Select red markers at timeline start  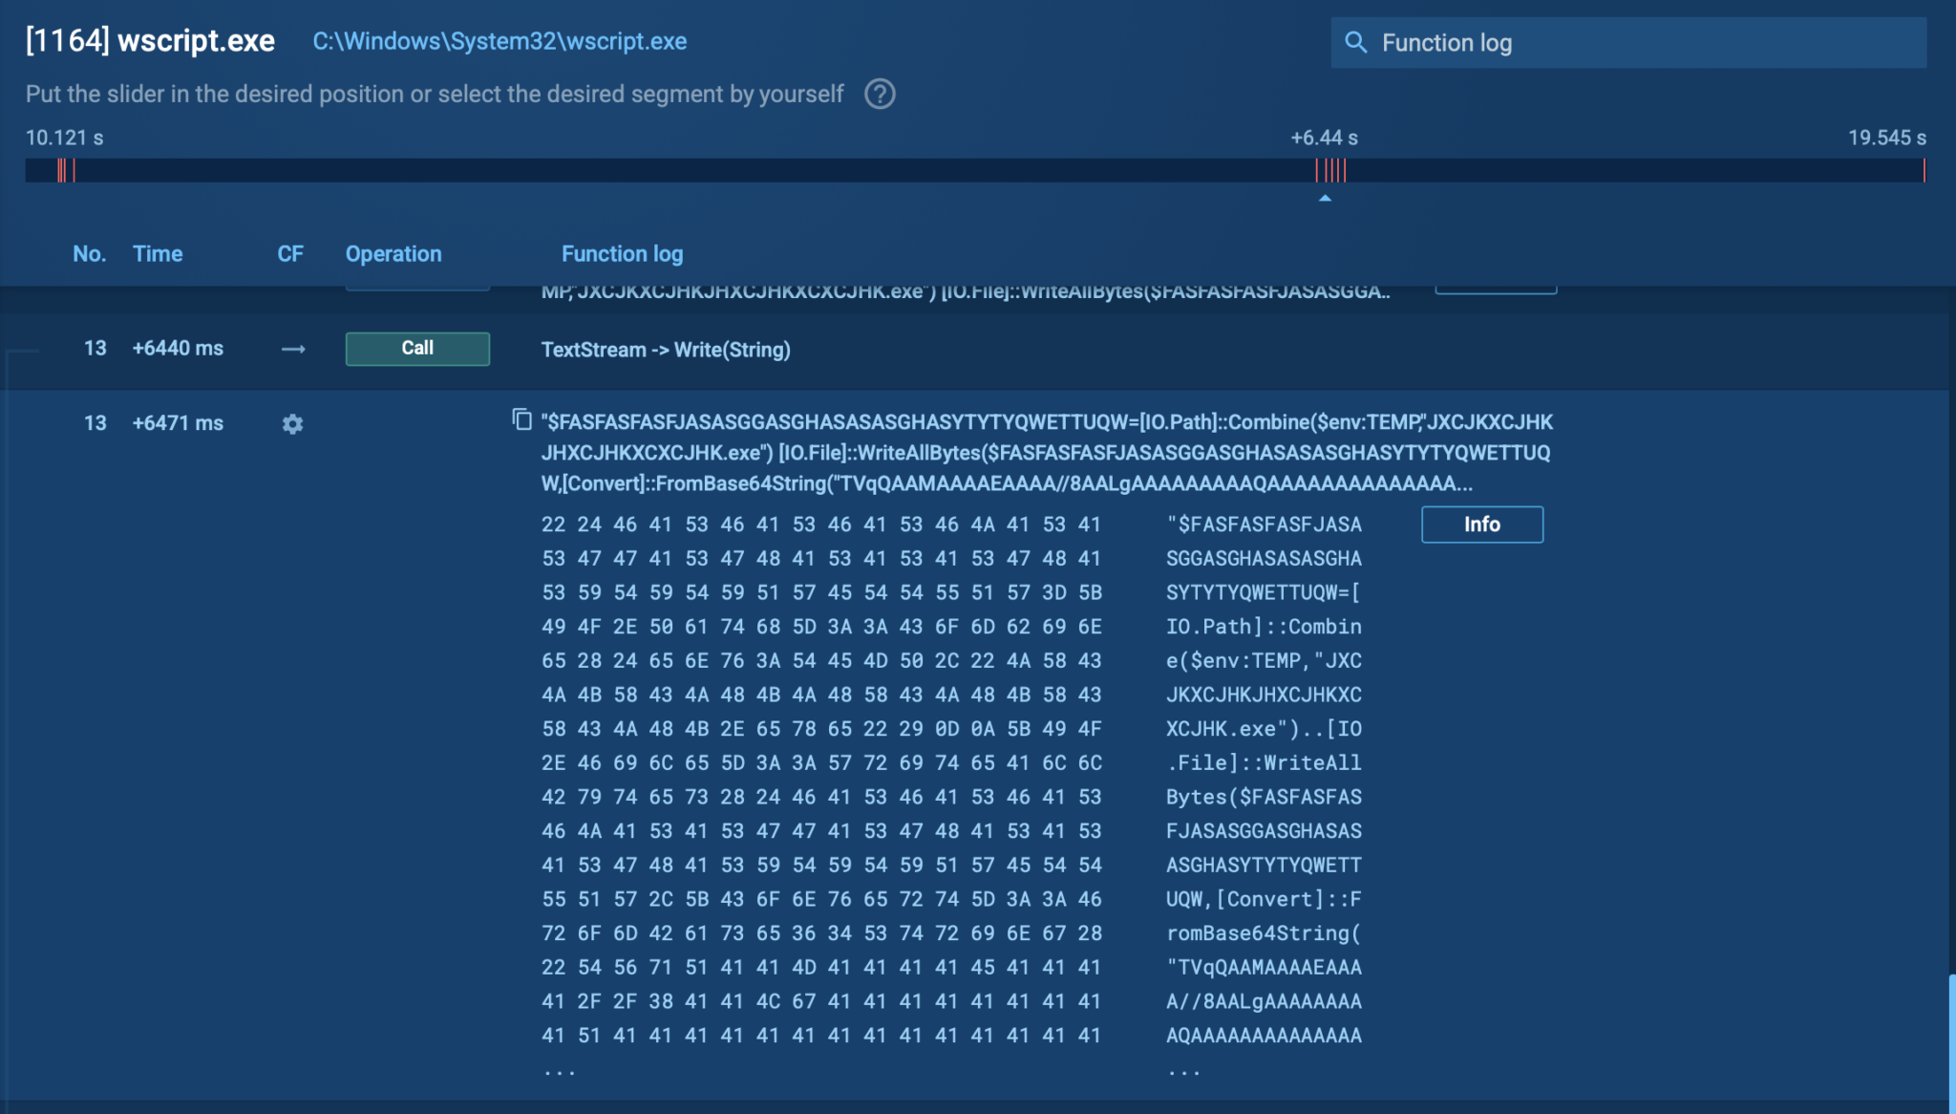[65, 170]
